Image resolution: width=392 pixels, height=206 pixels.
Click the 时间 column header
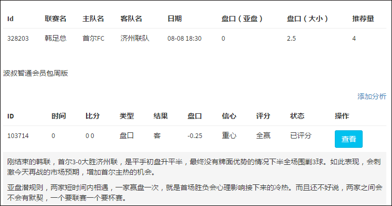[59, 116]
